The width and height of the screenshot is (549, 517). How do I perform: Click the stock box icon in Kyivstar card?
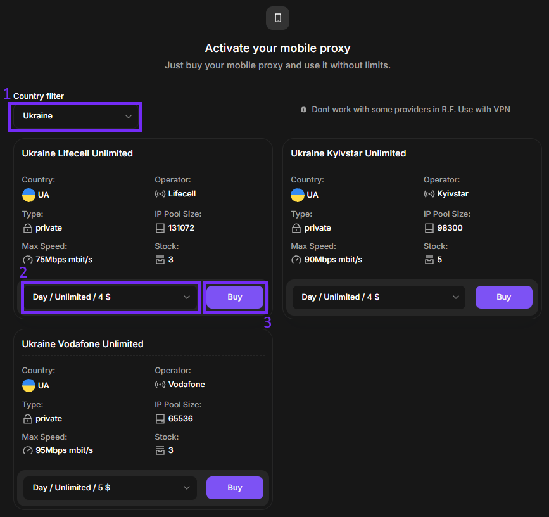[x=429, y=260]
